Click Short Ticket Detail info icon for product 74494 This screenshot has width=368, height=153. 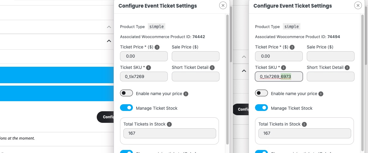pos(347,68)
